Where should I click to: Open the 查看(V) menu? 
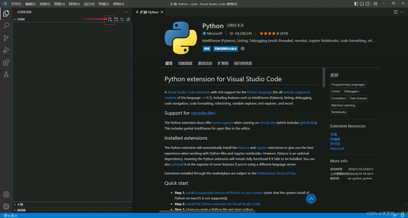59,4
